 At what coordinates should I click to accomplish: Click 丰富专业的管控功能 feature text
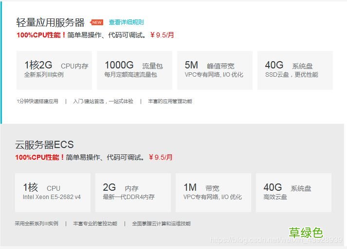point(95,224)
